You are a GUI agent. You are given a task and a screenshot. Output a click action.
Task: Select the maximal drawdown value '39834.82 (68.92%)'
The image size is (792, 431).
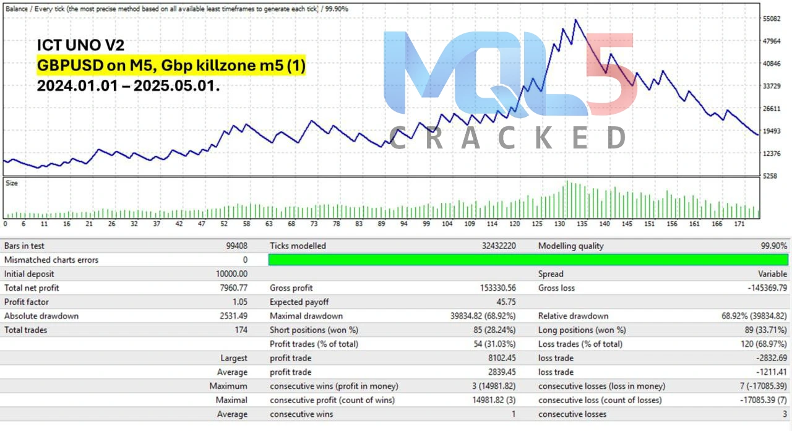(483, 316)
